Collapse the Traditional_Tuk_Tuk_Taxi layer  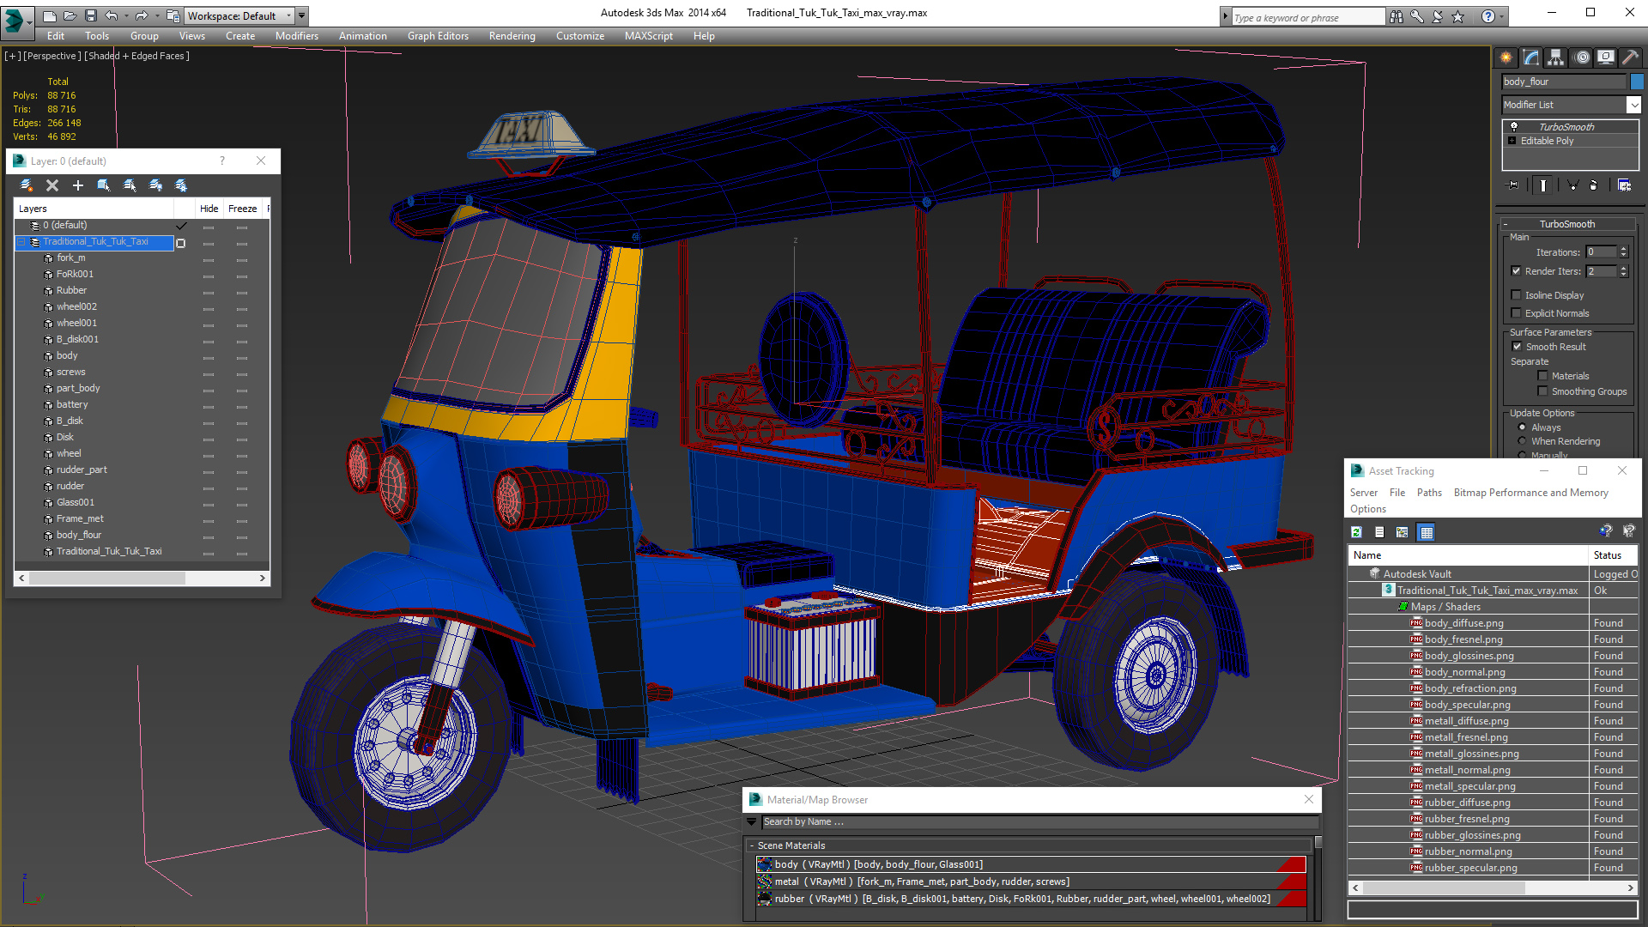pyautogui.click(x=21, y=242)
